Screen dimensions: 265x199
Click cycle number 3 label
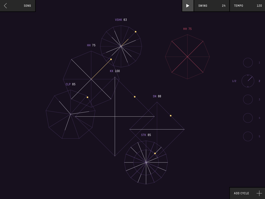click(259, 100)
